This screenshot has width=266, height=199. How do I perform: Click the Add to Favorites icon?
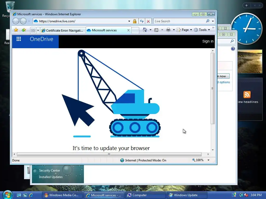point(24,30)
